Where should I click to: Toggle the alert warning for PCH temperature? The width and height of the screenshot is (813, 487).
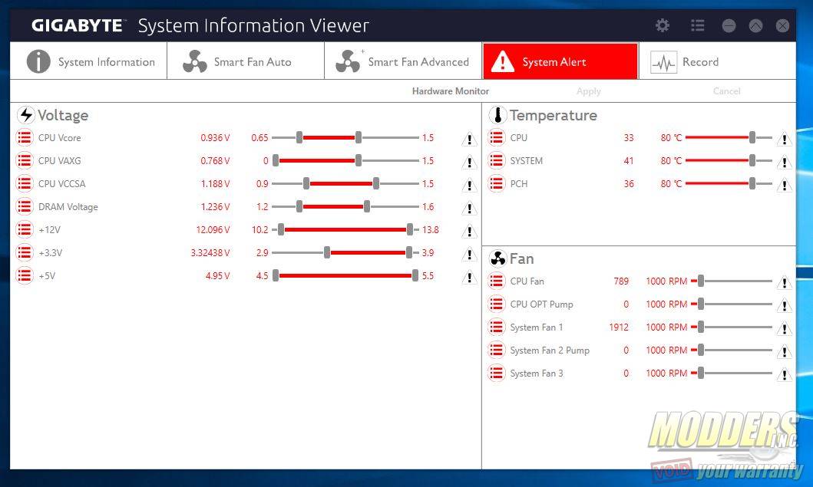(785, 184)
